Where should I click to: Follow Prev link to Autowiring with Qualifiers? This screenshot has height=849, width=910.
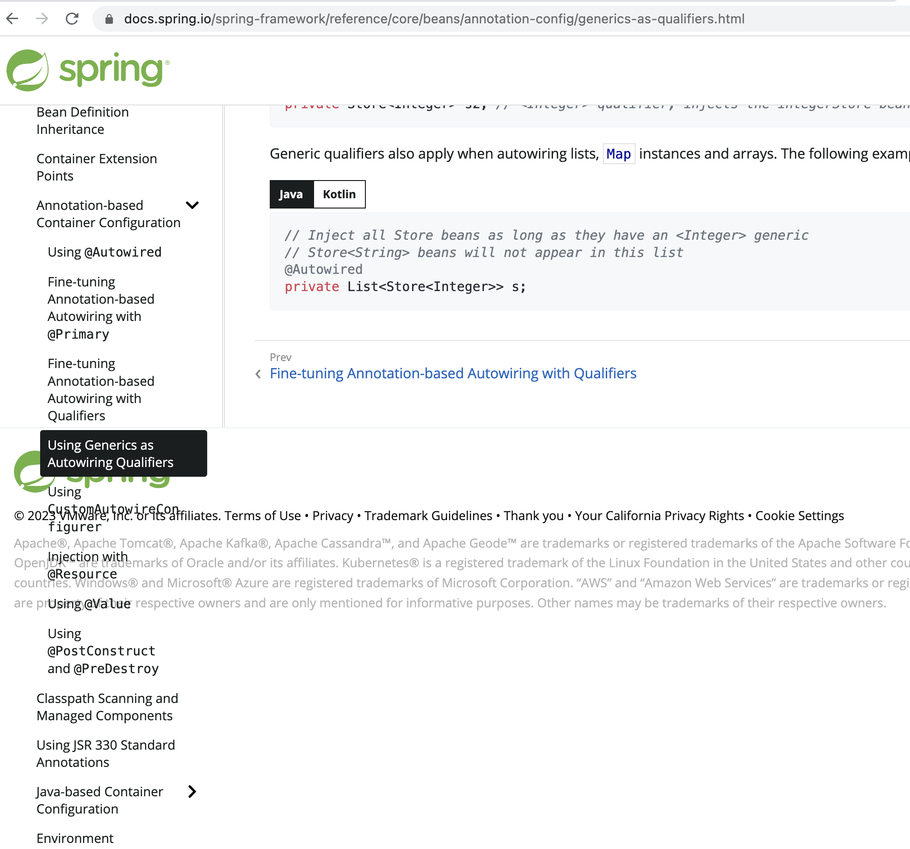(453, 374)
